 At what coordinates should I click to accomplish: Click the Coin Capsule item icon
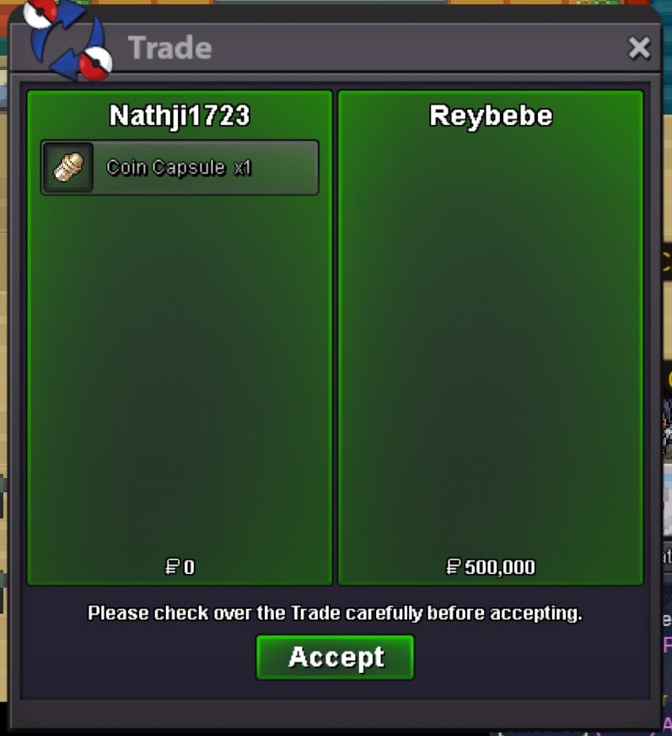68,168
